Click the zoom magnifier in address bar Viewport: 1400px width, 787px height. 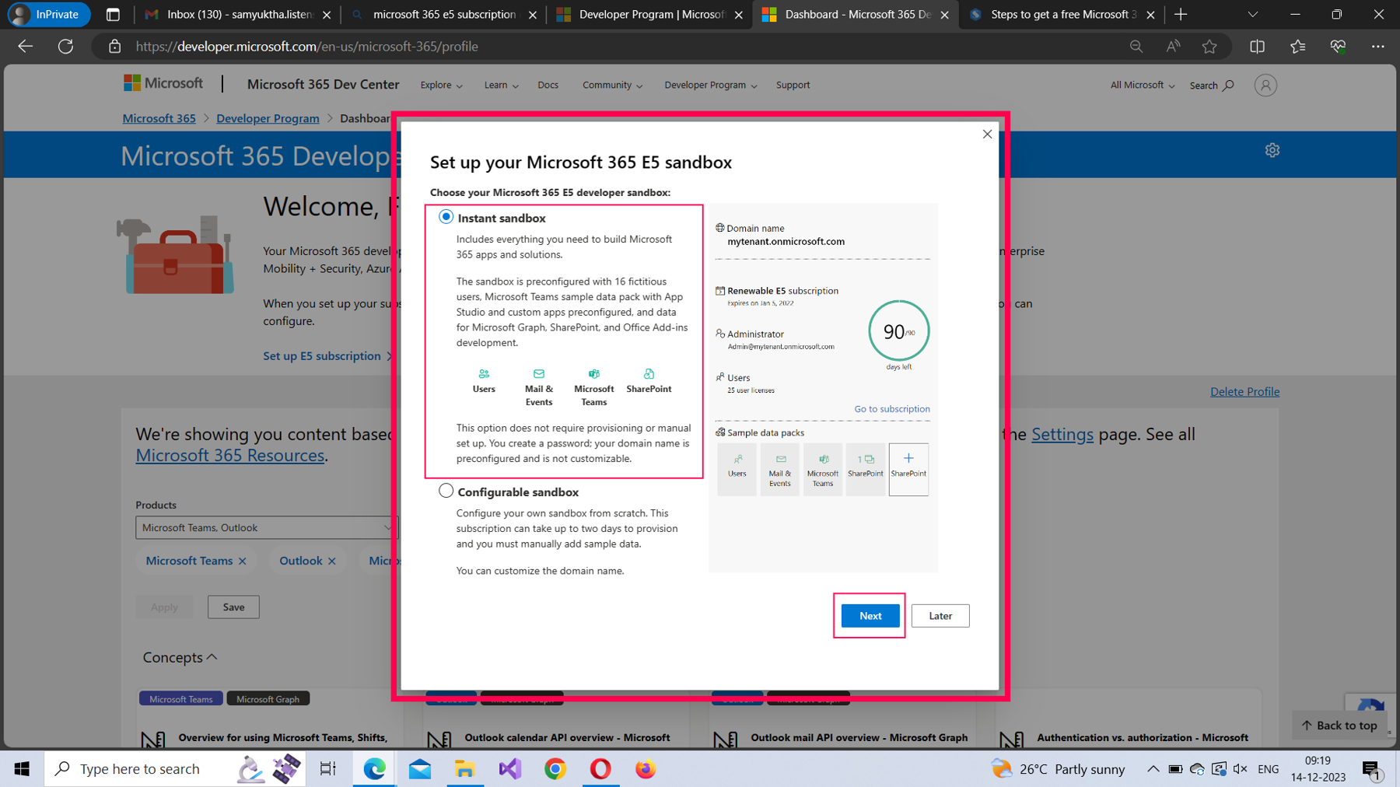point(1136,47)
